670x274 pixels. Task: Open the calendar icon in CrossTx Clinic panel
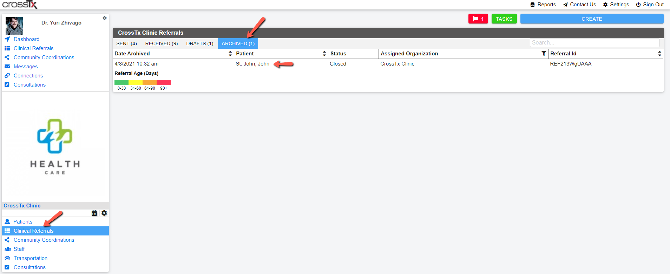(94, 213)
